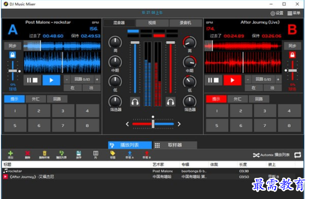309x199 pixels.
Task: Select the rockstar track row in playlist
Action: coord(153,171)
